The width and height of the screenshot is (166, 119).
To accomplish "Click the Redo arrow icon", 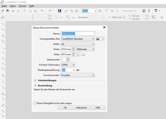I will click(x=50, y=11).
